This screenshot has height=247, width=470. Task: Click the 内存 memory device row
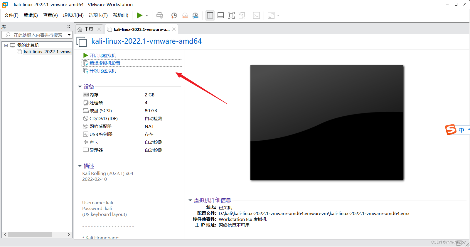(x=132, y=95)
